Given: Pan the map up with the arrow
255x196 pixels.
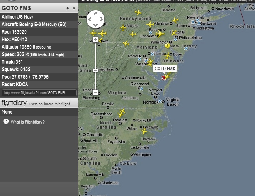Looking at the screenshot, I should point(96,14).
